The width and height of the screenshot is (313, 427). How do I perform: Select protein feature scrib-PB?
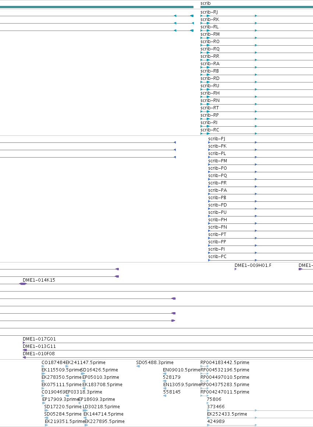217,197
